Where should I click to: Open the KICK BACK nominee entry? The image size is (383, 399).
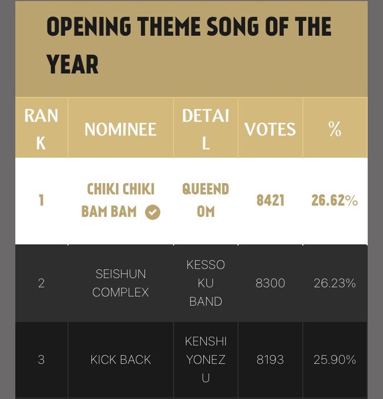point(121,360)
